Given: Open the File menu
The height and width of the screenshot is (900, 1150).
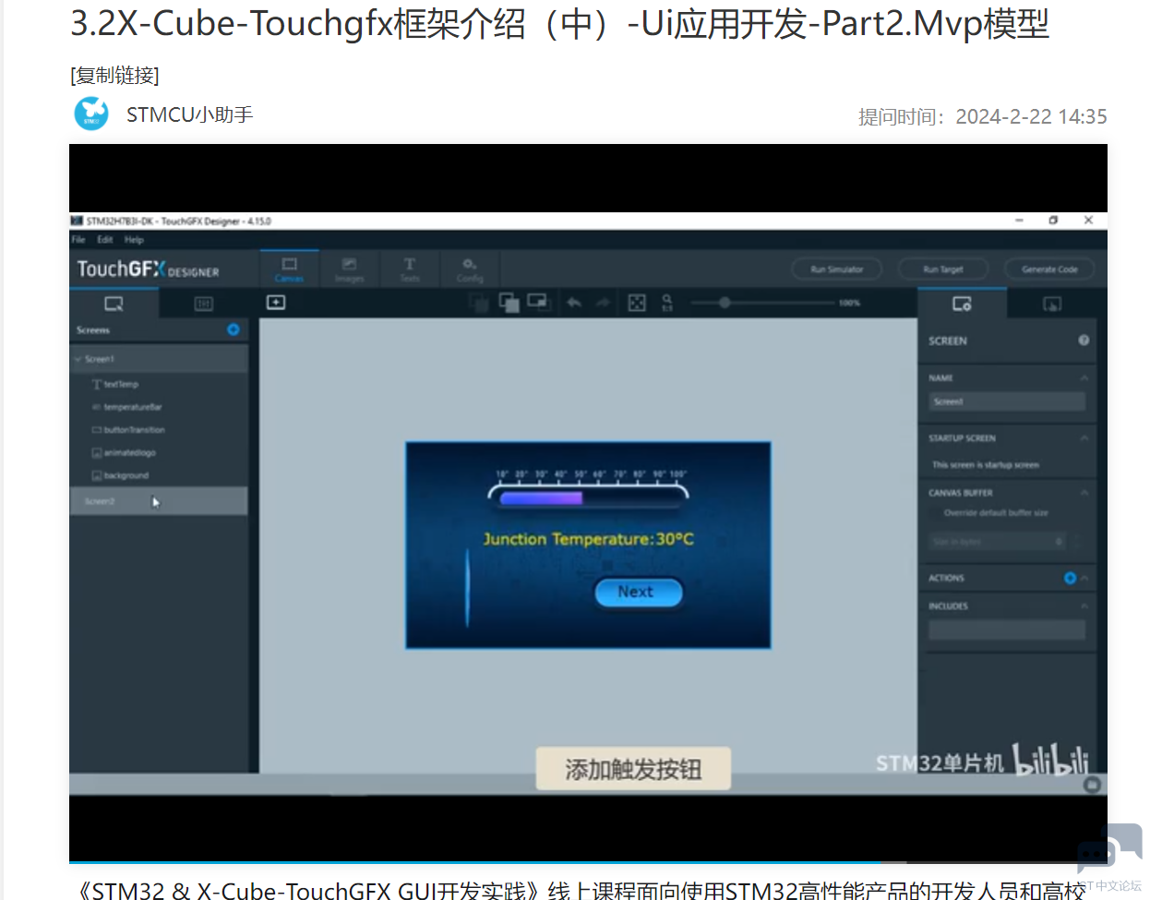Looking at the screenshot, I should pos(78,239).
